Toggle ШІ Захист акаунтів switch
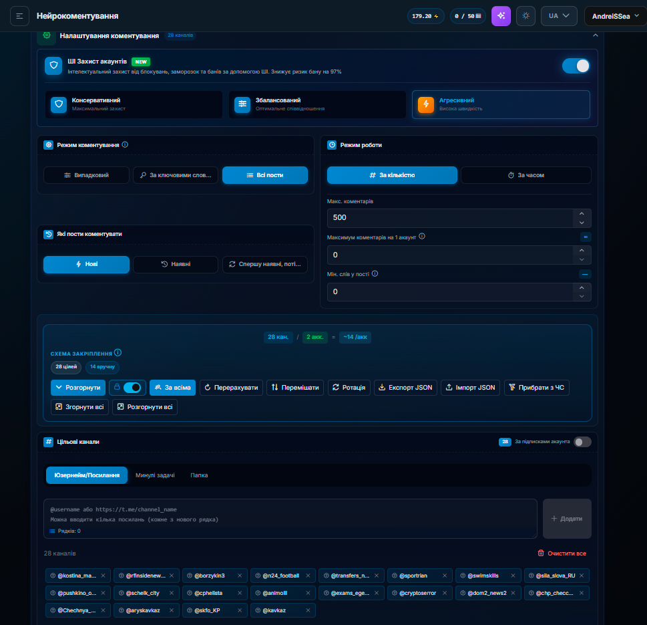647x625 pixels. point(576,66)
